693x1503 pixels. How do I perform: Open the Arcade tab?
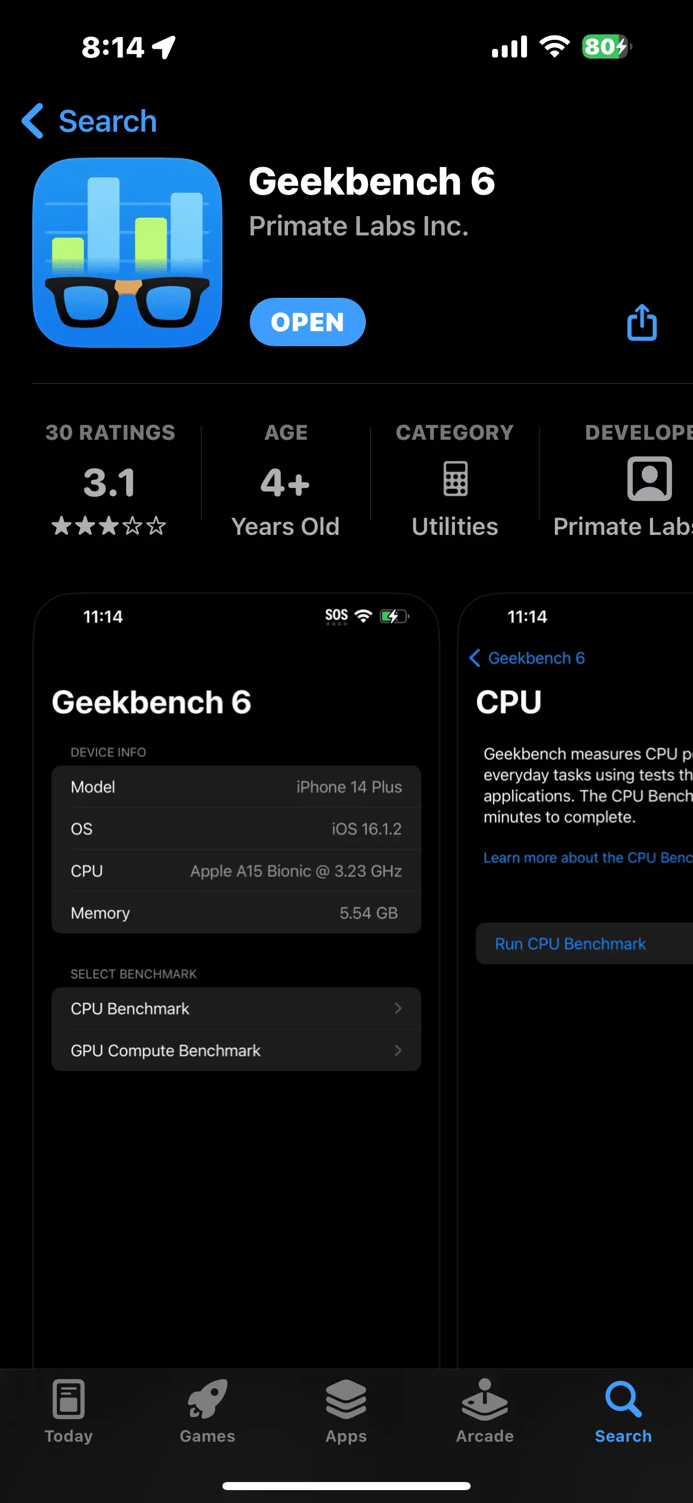tap(485, 1410)
